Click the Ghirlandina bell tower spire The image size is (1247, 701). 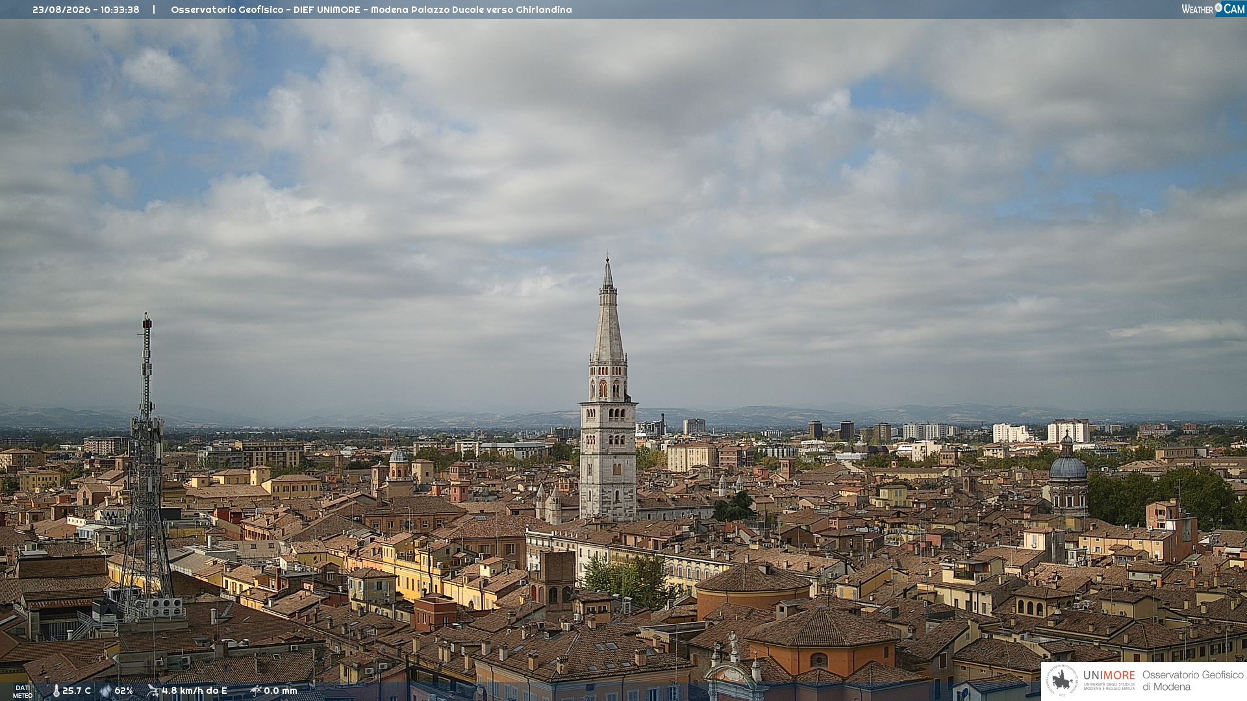click(x=608, y=312)
